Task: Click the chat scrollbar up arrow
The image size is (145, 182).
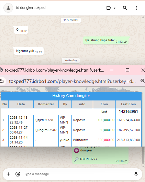Action: point(143,17)
